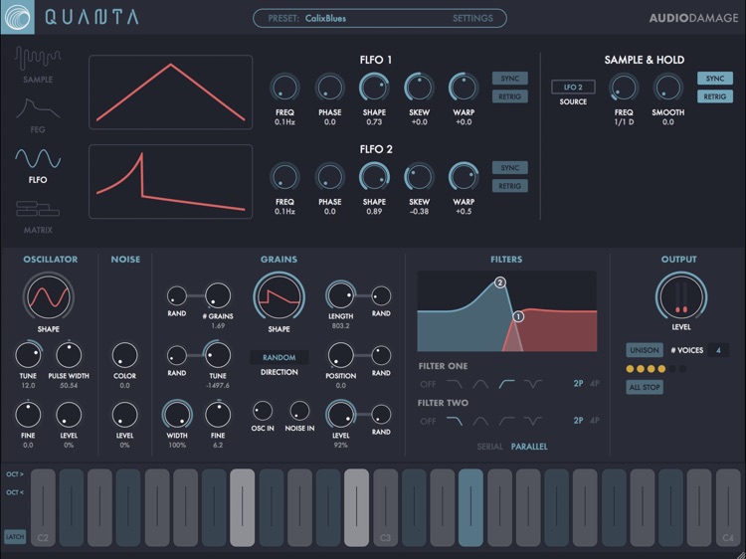746x559 pixels.
Task: Select Filter One lowpass shape icon
Action: click(x=455, y=384)
